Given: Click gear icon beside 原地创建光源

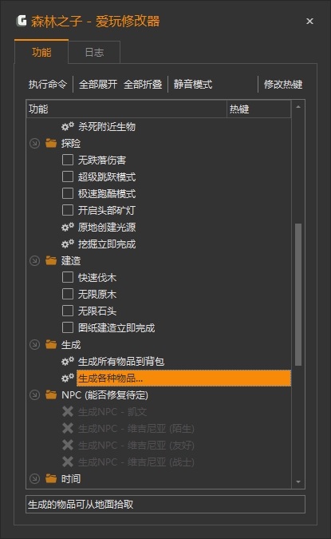Looking at the screenshot, I should pos(68,228).
